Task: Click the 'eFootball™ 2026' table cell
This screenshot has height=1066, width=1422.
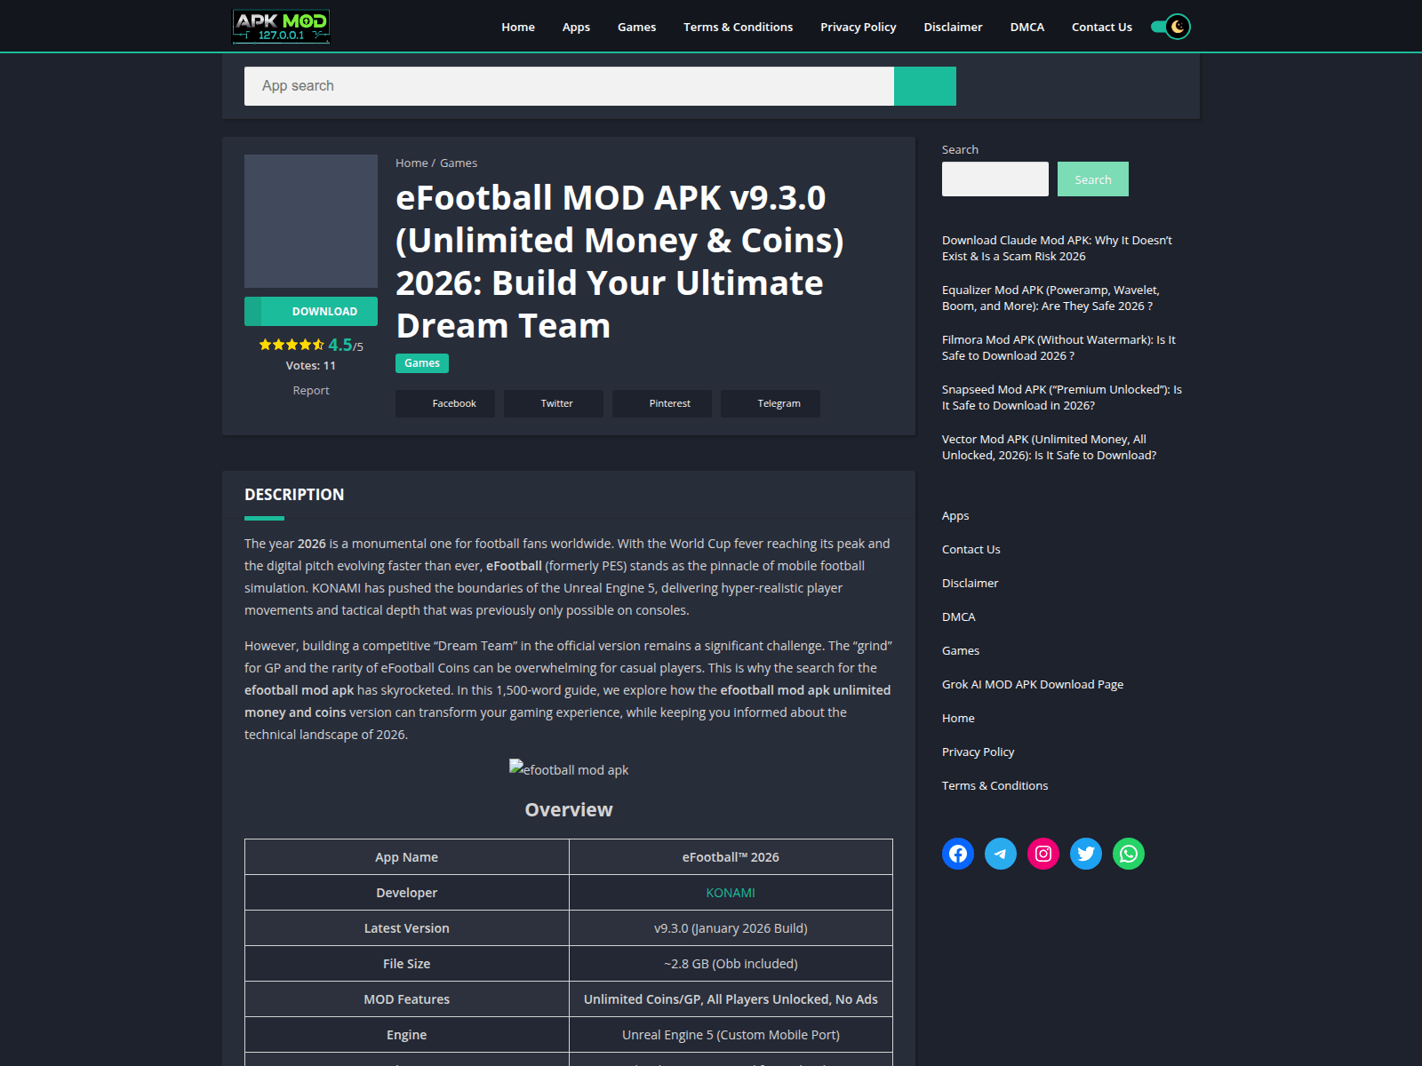Action: pos(731,857)
